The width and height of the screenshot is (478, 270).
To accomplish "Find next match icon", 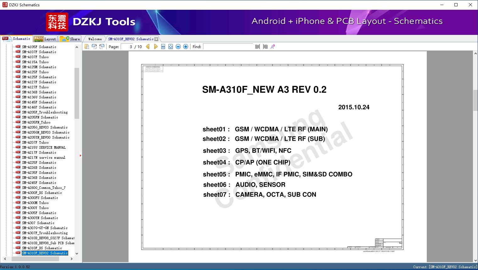I will (265, 47).
